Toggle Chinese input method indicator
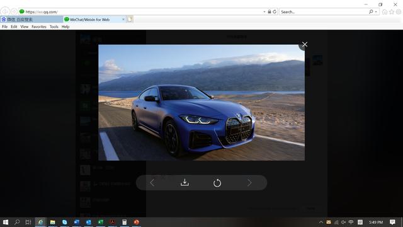The image size is (403, 227). 351,222
